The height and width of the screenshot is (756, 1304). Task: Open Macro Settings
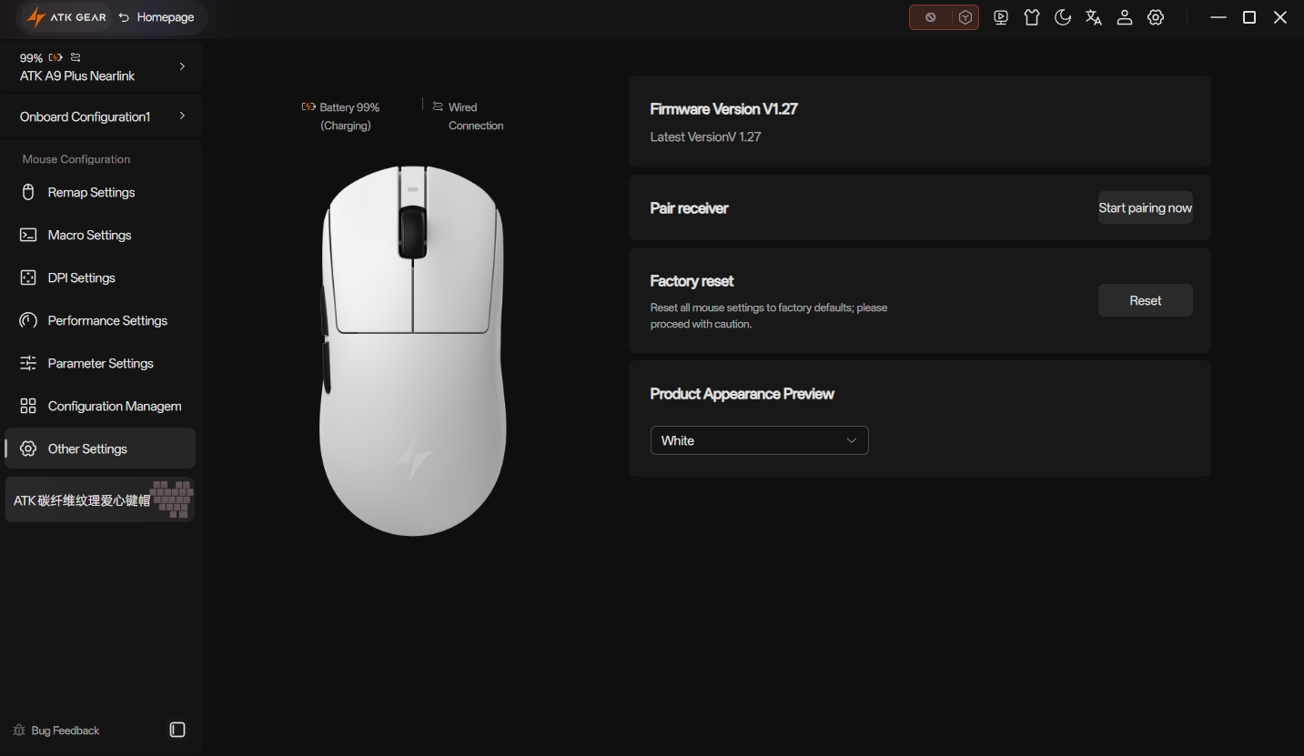[x=100, y=235]
